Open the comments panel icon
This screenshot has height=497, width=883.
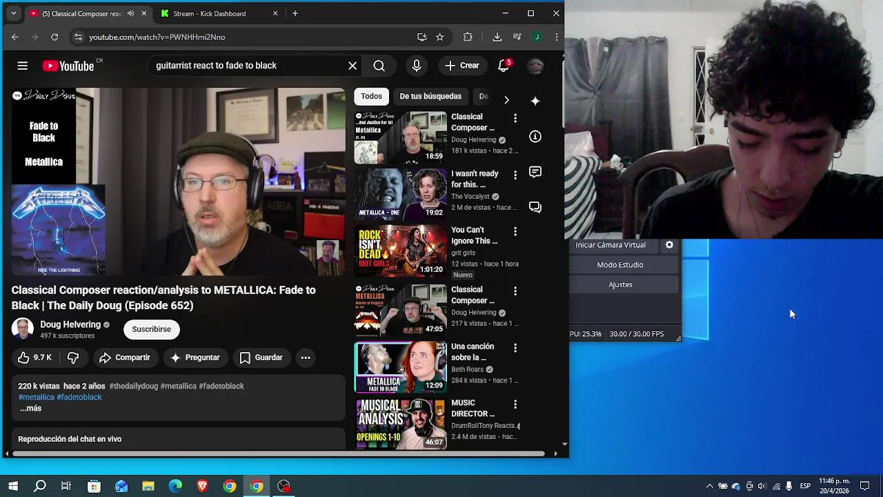(x=535, y=207)
